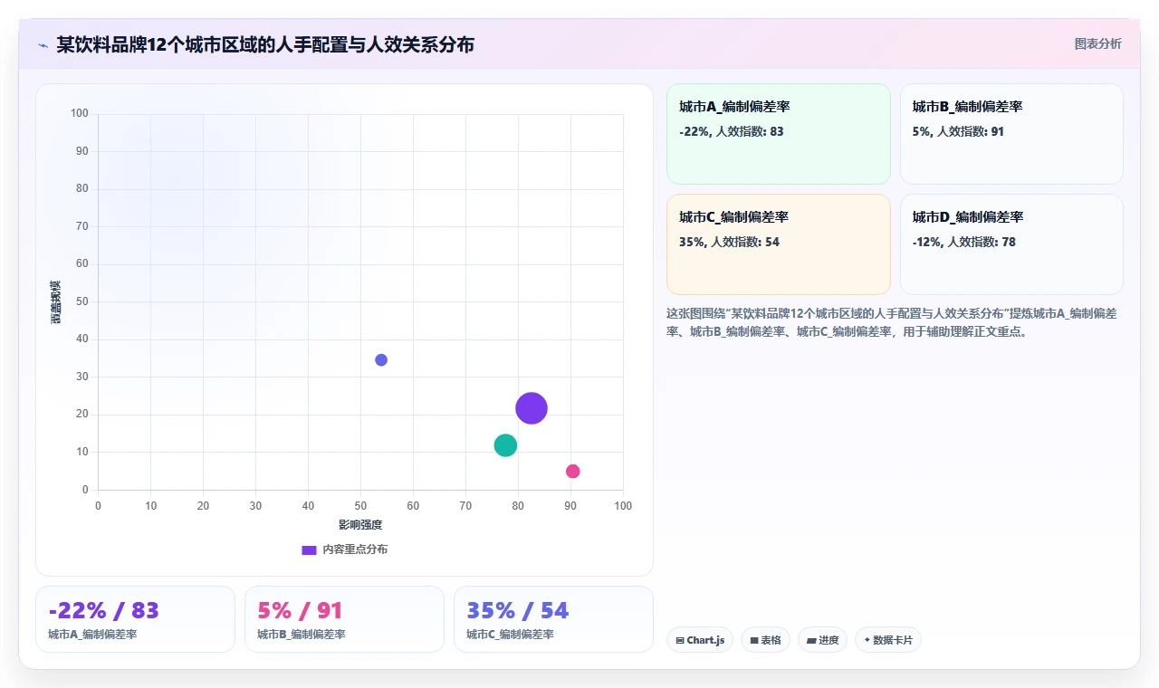Click the teal bubble on the chart
The height and width of the screenshot is (688, 1159).
[x=505, y=444]
